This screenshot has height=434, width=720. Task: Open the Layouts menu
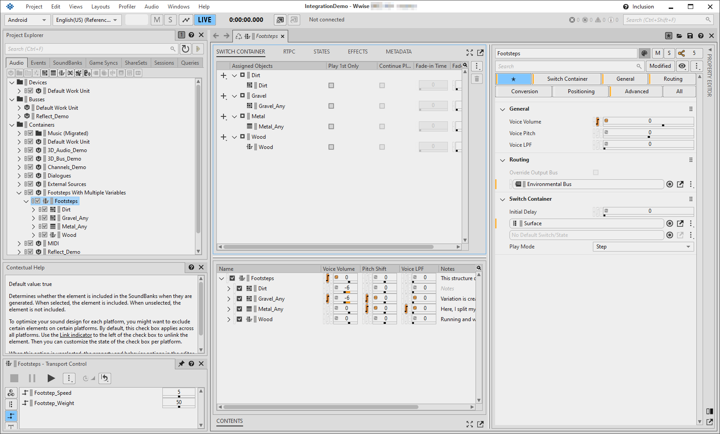[x=100, y=7]
